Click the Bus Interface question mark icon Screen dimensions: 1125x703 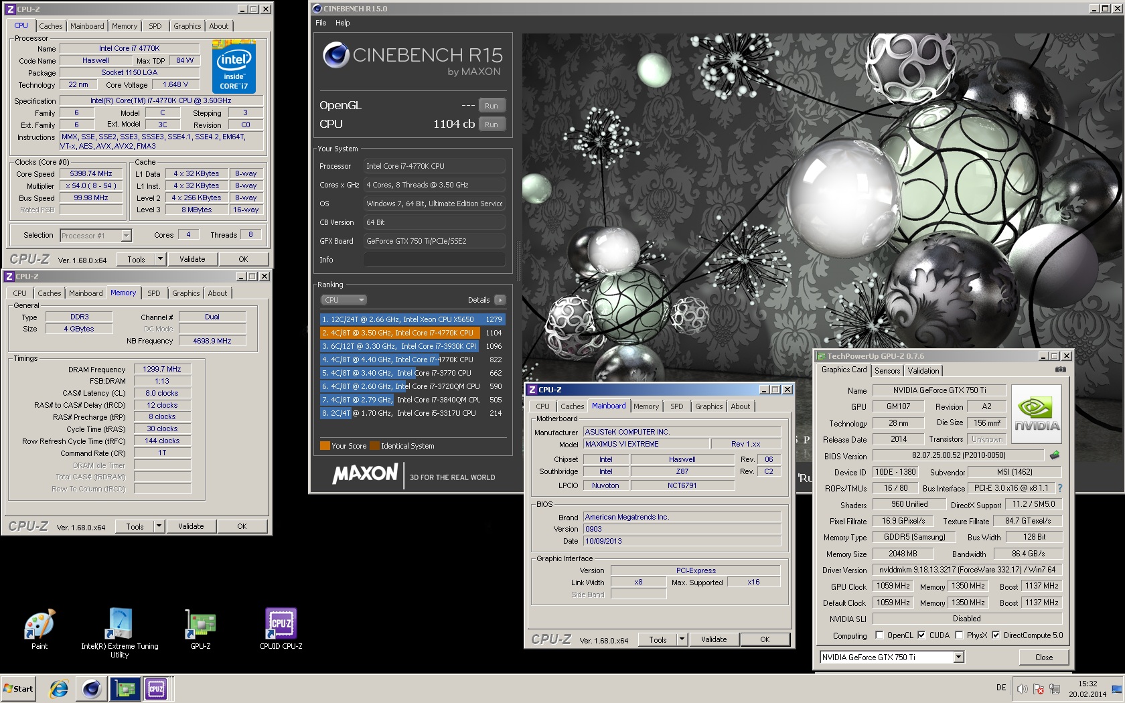1059,488
